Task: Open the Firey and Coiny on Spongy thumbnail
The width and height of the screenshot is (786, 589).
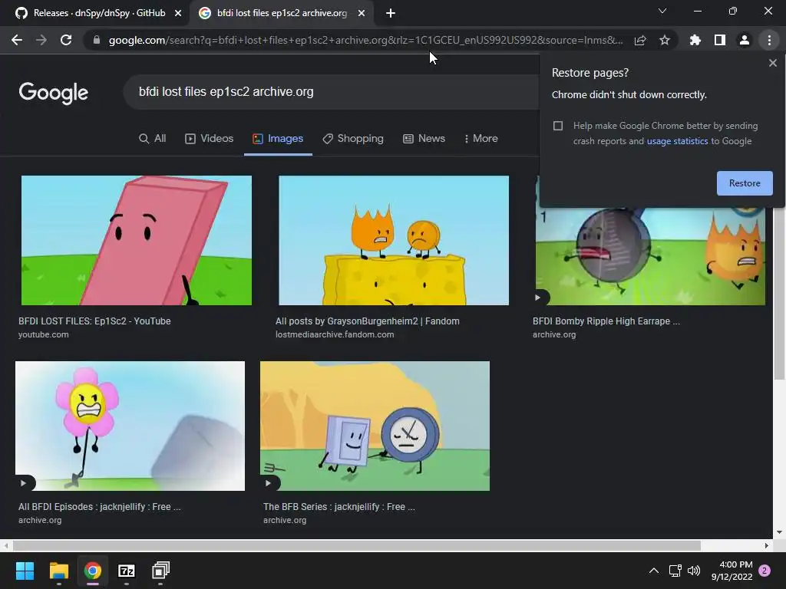Action: click(x=394, y=240)
